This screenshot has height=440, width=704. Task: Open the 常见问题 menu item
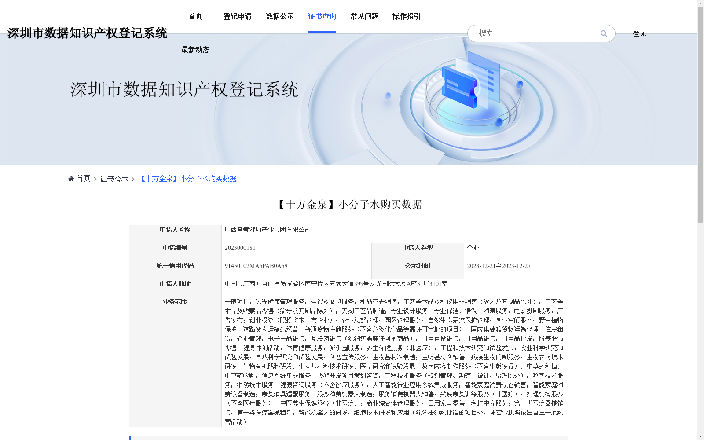(x=364, y=17)
